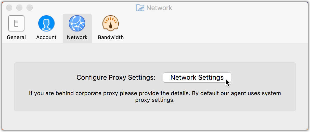Click the window title text "Network"
The width and height of the screenshot is (310, 132).
pos(159,8)
